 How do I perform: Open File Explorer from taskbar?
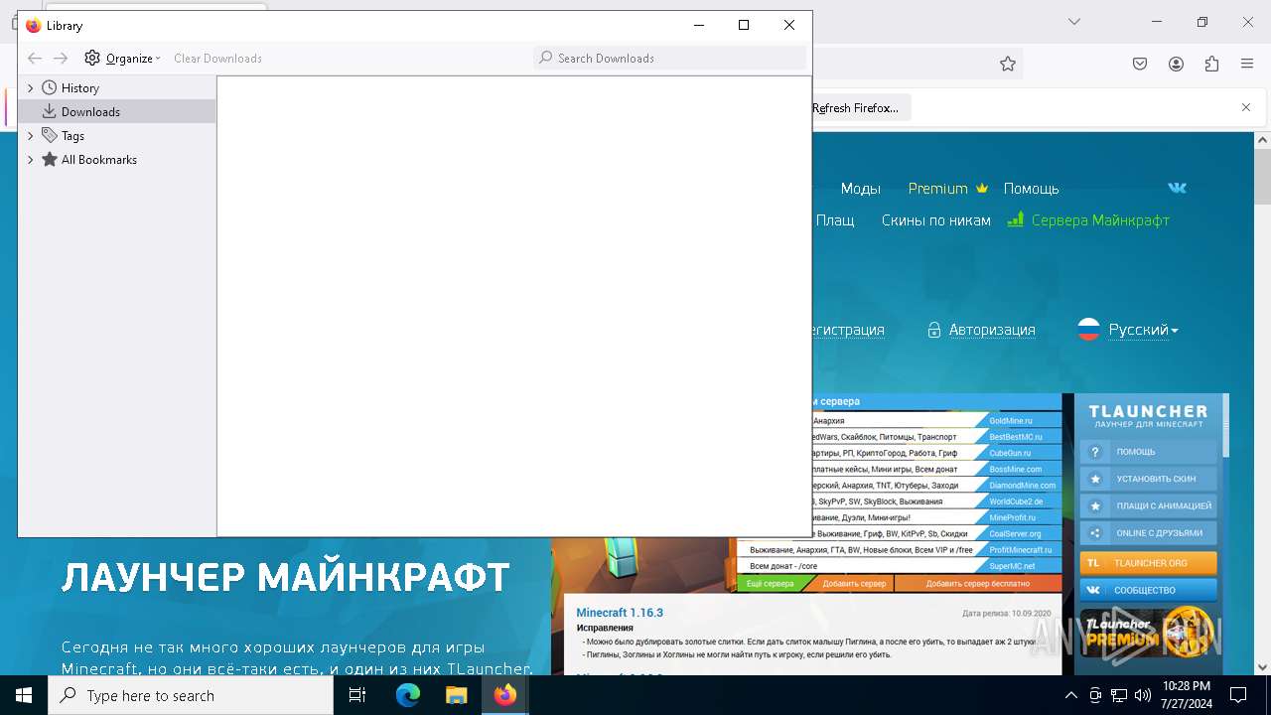coord(456,695)
